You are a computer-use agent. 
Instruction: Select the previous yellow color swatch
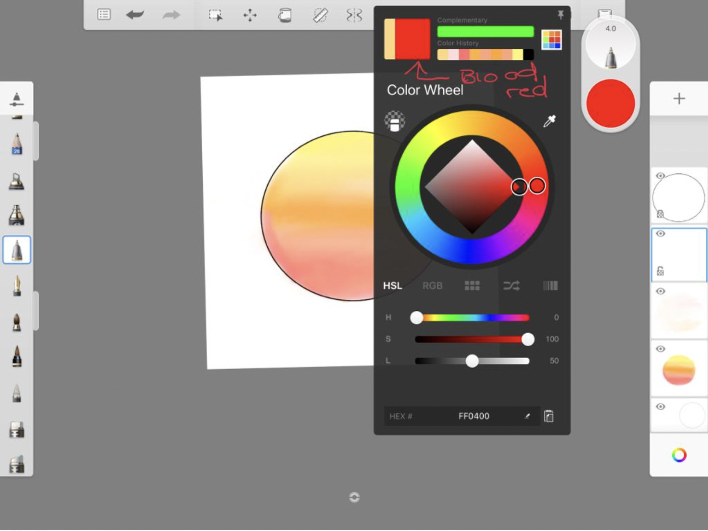[390, 39]
